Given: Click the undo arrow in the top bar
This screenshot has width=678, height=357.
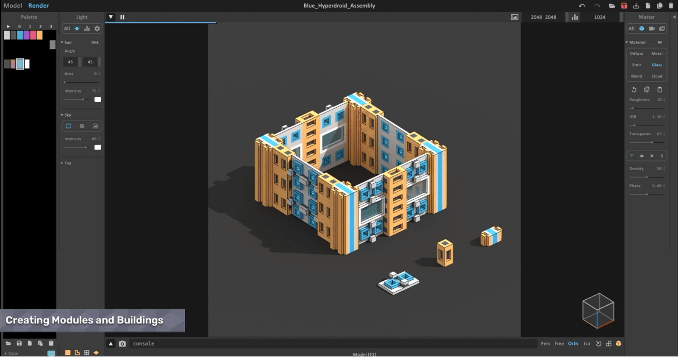Looking at the screenshot, I should [582, 6].
